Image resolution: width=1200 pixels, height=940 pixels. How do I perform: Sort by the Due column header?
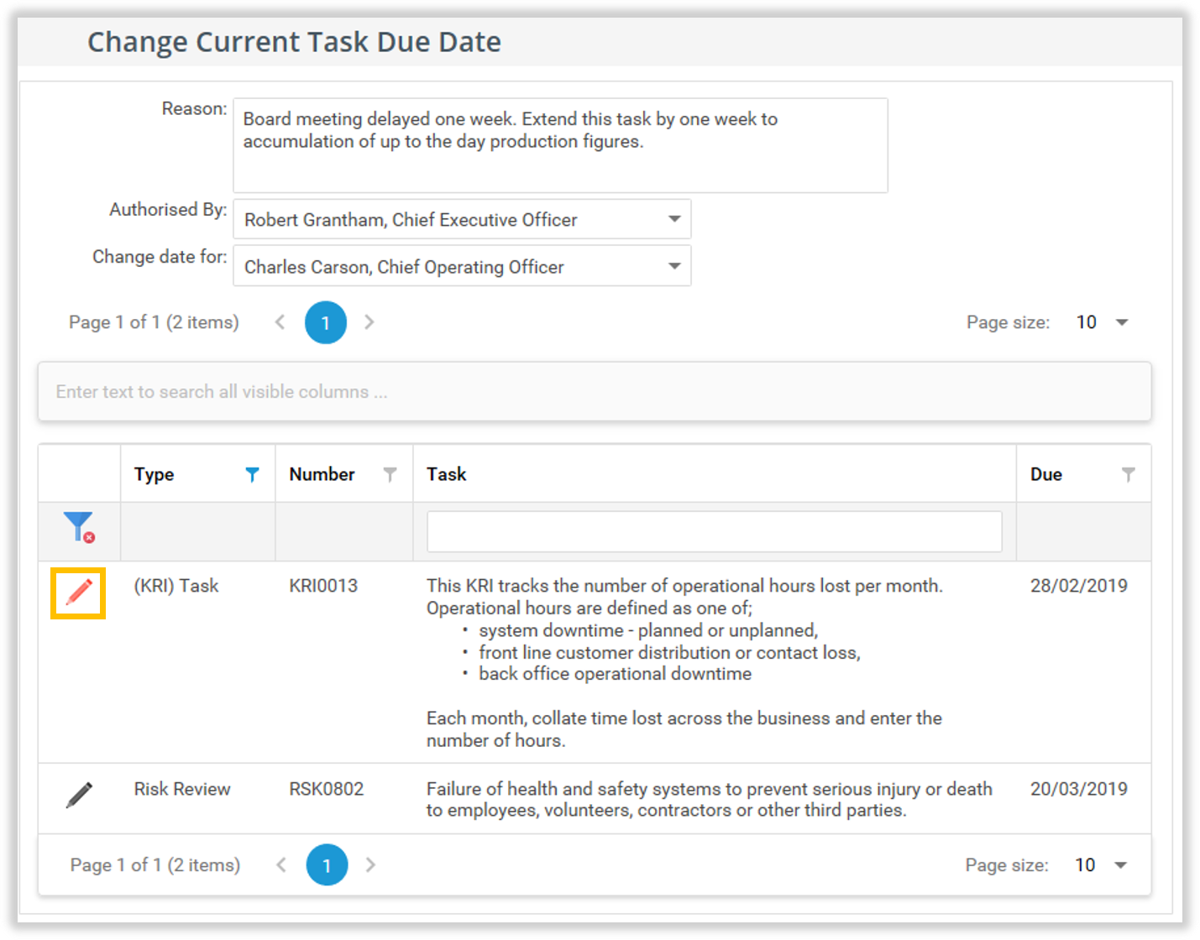point(1046,474)
